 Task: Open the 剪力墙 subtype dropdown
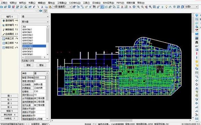[35, 22]
